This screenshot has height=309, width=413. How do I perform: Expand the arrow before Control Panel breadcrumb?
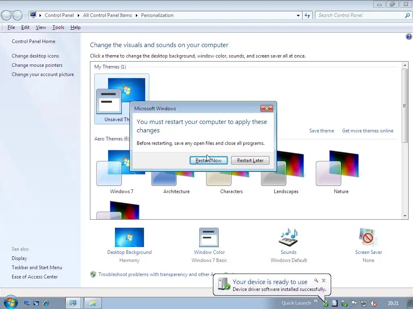pos(40,15)
